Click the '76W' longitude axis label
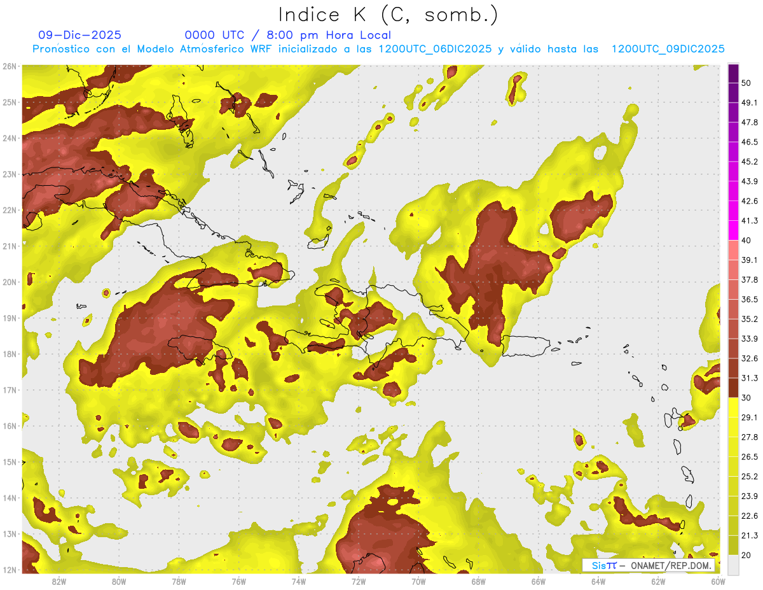Image resolution: width=763 pixels, height=590 pixels. [x=238, y=581]
